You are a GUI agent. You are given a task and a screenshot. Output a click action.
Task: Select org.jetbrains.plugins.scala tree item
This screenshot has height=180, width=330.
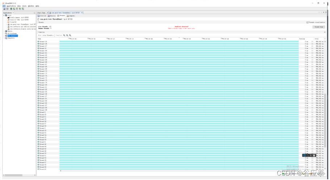point(22,29)
